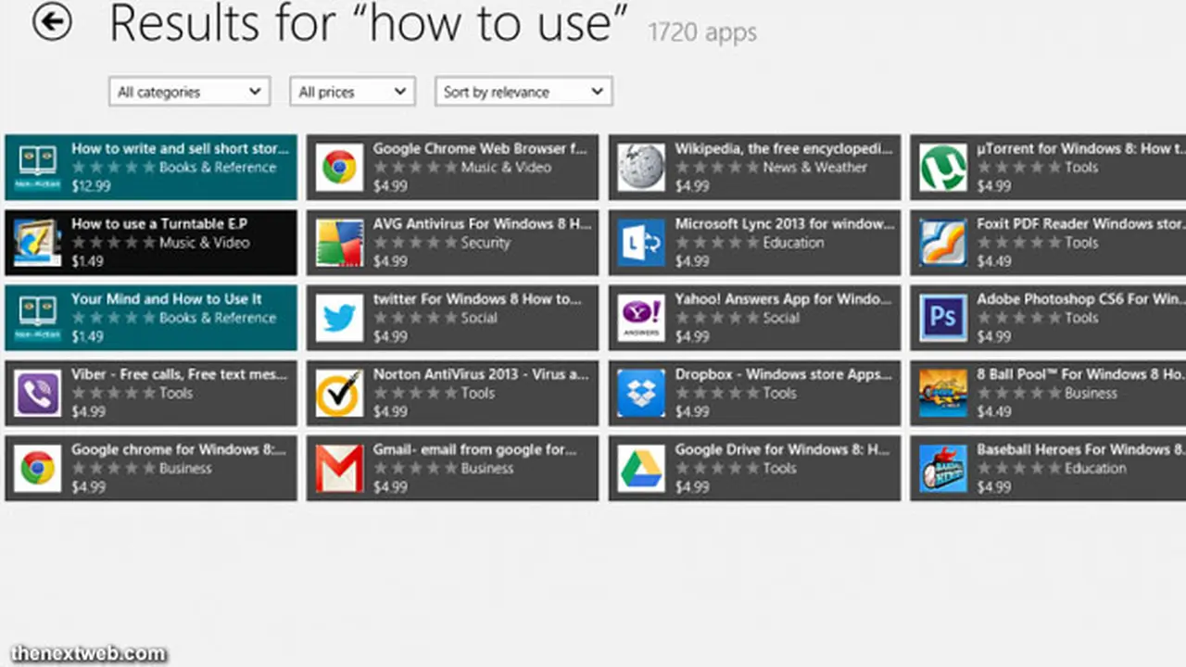Screen dimensions: 1186x667
Task: Click the Dropbox app icon
Action: [641, 393]
